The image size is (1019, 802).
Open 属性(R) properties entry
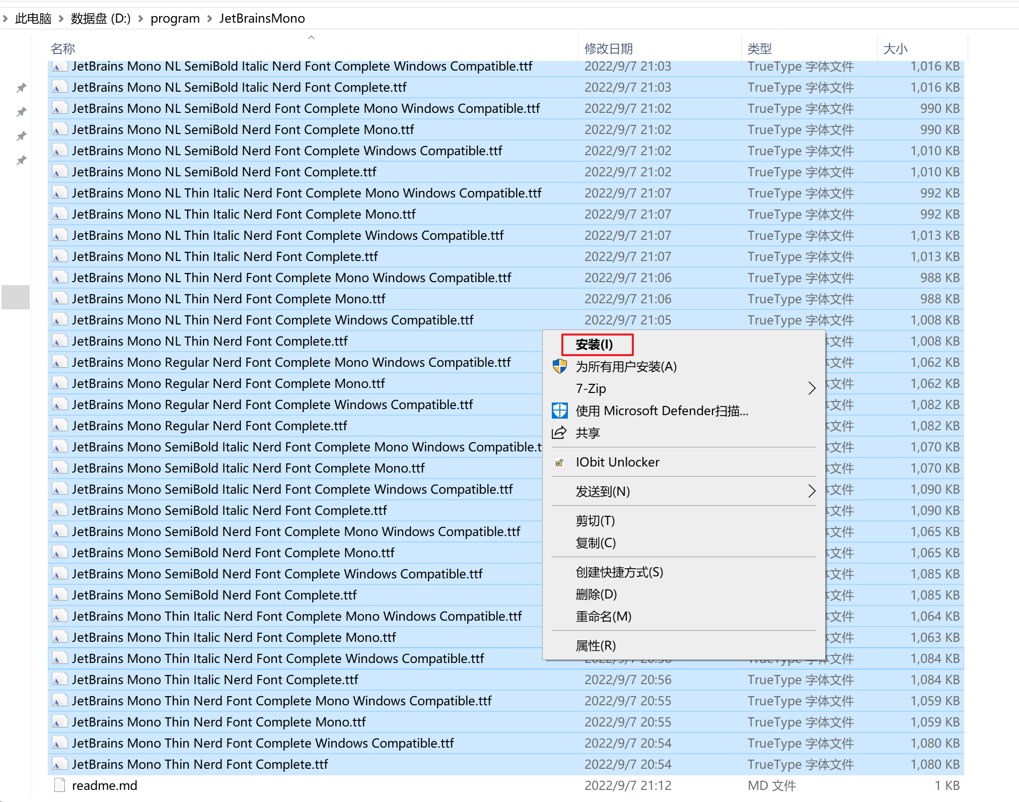coord(596,646)
